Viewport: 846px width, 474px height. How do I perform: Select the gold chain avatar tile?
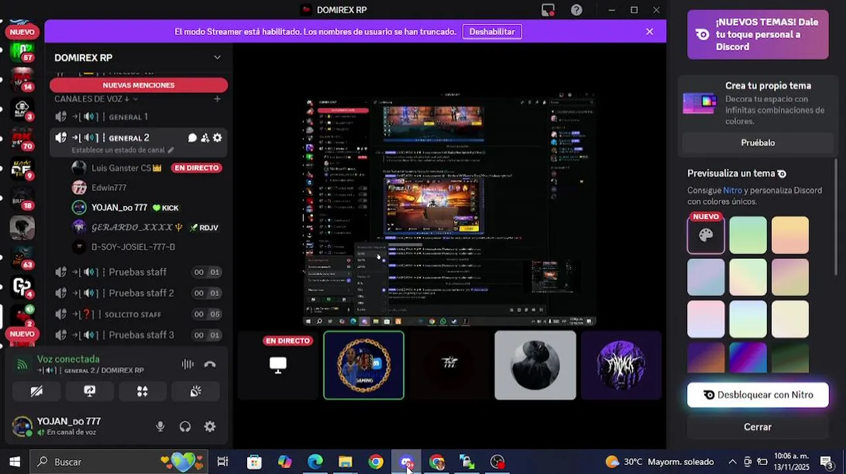(364, 365)
